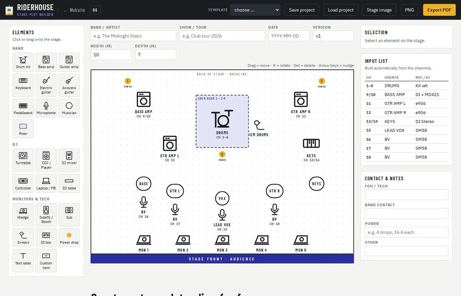The height and width of the screenshot is (296, 461).
Task: Add a Pedalboard element
Action: coord(23,108)
